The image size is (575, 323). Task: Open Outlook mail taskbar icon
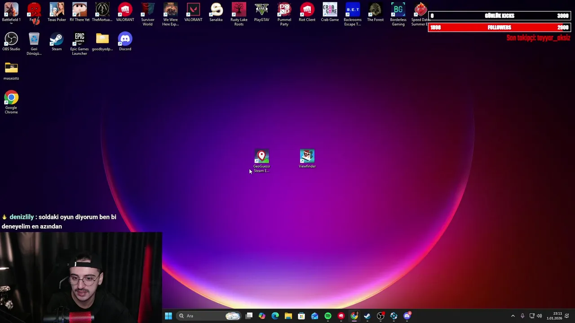(314, 316)
